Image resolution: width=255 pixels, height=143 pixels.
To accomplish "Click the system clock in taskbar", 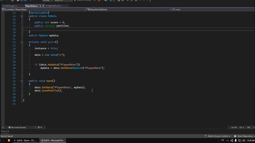I will 251,140.
